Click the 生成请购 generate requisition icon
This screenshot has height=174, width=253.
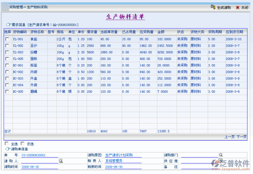click(213, 7)
